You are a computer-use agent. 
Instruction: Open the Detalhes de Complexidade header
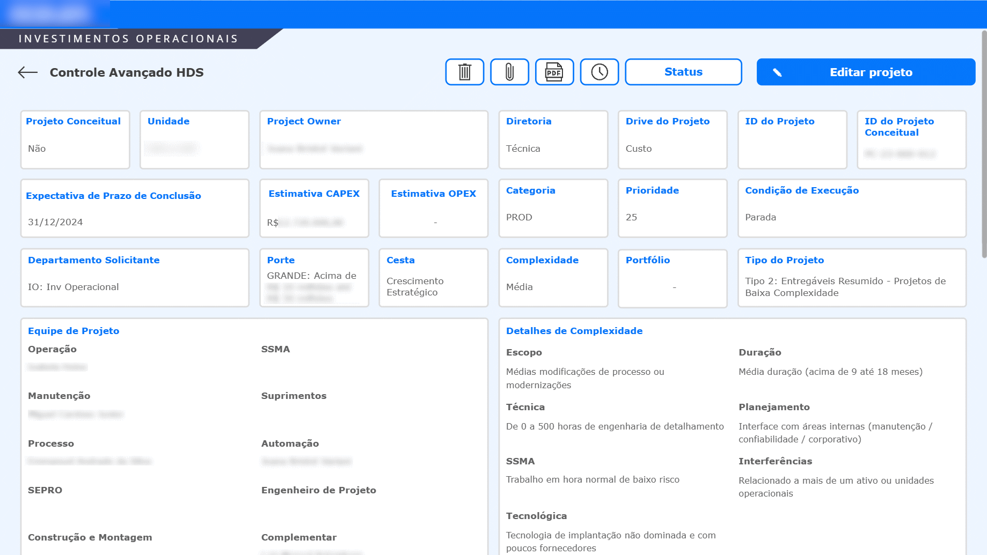(574, 331)
